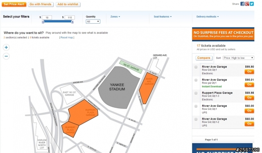This screenshot has width=262, height=153.
Task: Click the "17 tickets available" text
Action: [x=211, y=46]
